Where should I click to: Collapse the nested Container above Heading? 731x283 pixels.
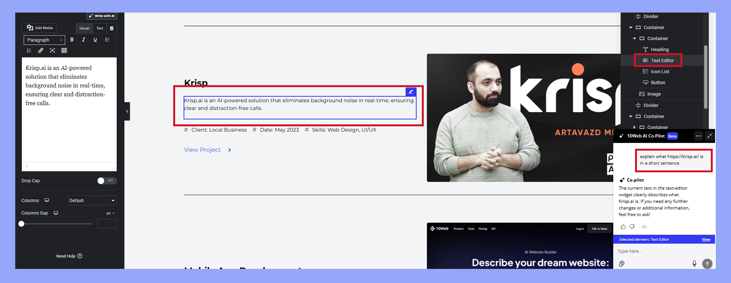point(634,38)
